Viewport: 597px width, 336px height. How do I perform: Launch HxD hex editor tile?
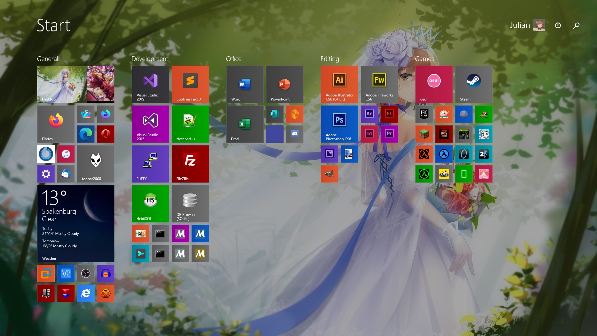pos(141,234)
